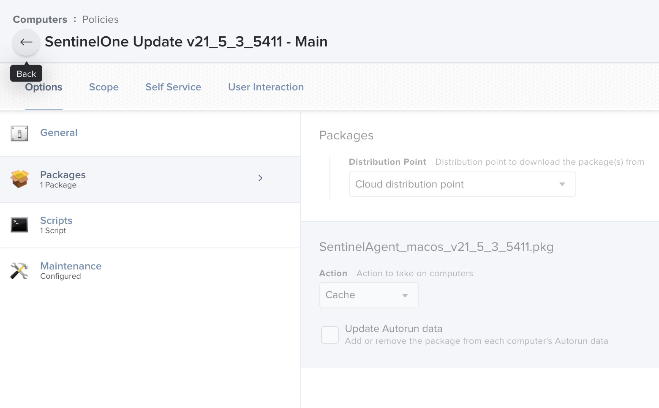Open the General section switch icon
The width and height of the screenshot is (659, 408).
point(19,133)
